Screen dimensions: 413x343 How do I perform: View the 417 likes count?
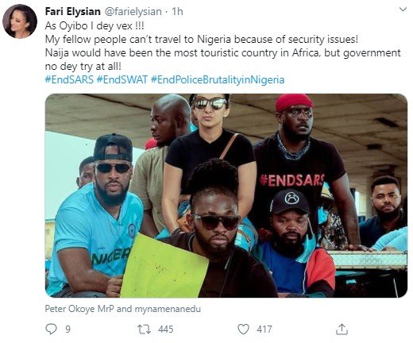[264, 330]
